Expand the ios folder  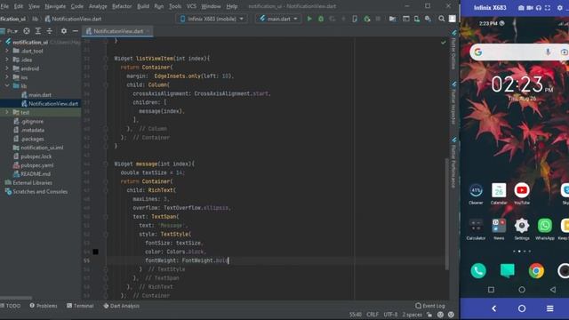click(x=7, y=77)
